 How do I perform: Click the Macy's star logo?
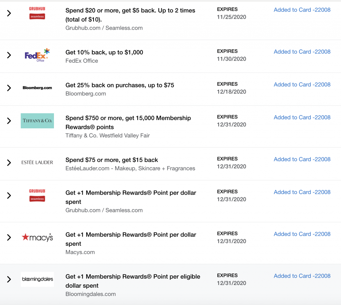click(37, 238)
